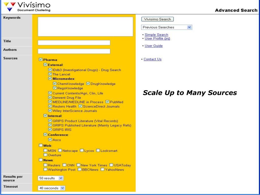The width and height of the screenshot is (260, 195).
Task: Click the Vivisimo Search button
Action: (157, 19)
